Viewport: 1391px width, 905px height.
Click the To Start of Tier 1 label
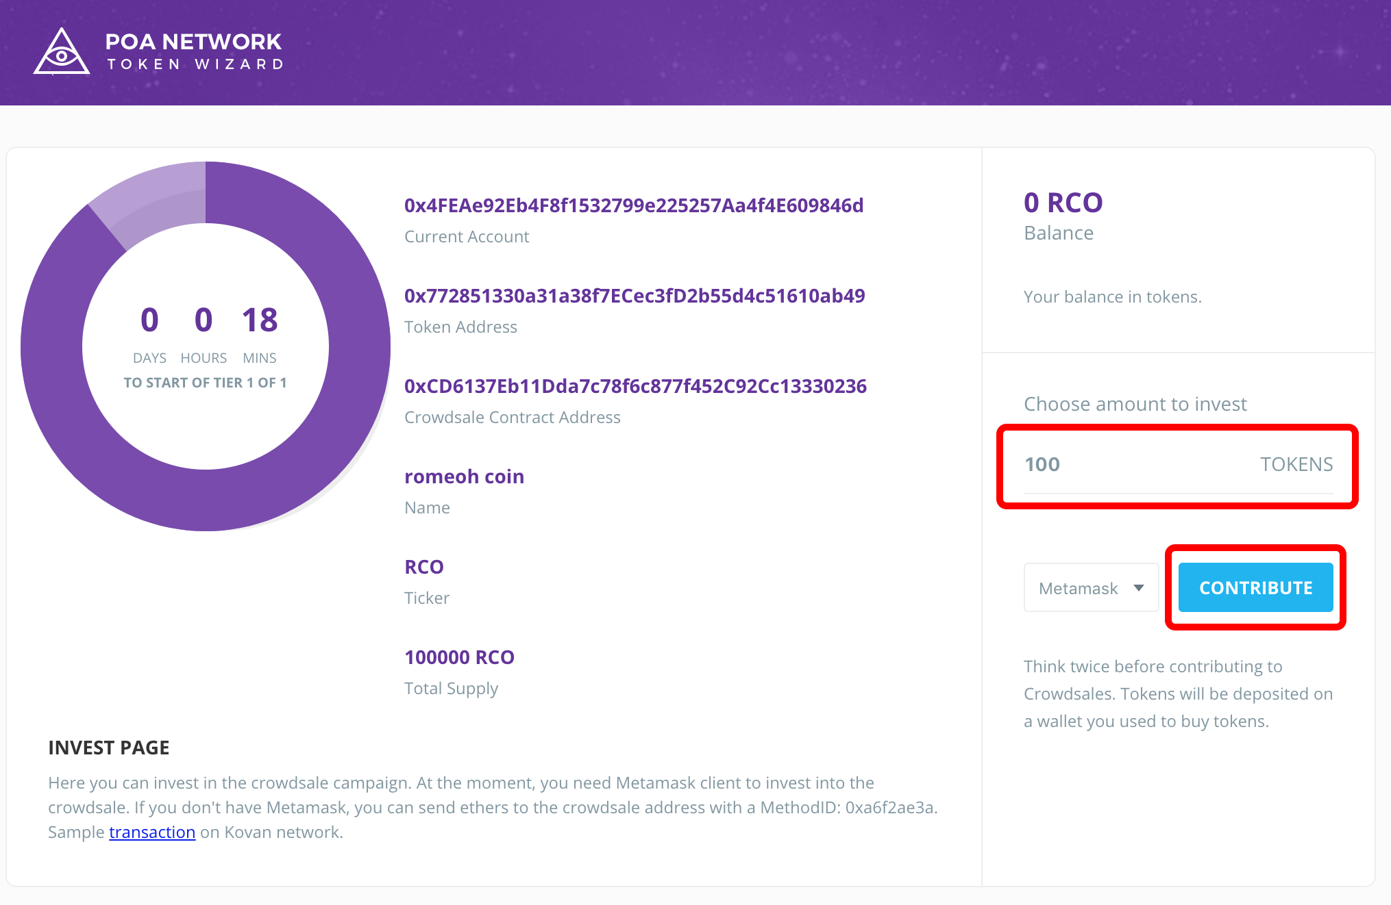(205, 383)
